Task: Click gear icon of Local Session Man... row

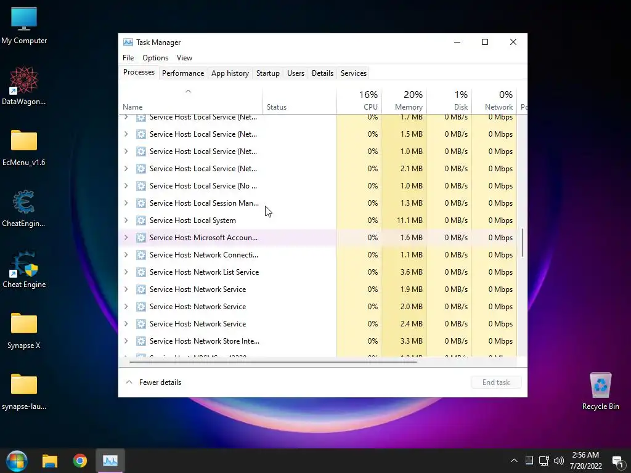Action: coord(141,203)
